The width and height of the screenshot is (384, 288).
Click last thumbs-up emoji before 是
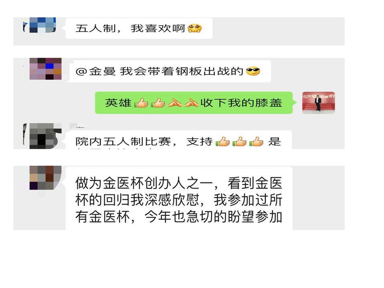pyautogui.click(x=256, y=142)
